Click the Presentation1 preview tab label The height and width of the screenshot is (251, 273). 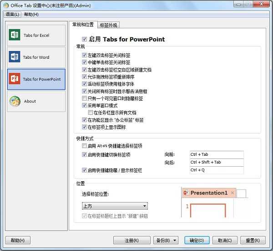(x=209, y=193)
